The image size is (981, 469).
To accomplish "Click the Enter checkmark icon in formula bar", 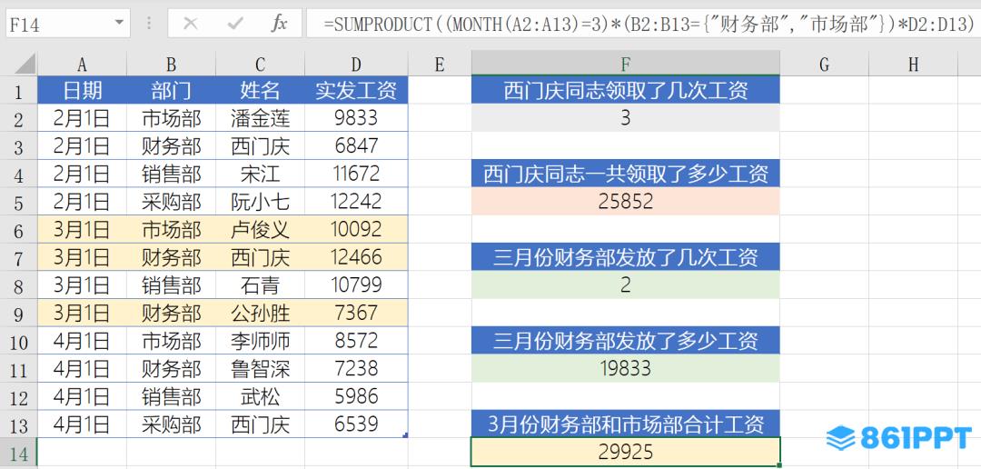I will click(x=235, y=24).
